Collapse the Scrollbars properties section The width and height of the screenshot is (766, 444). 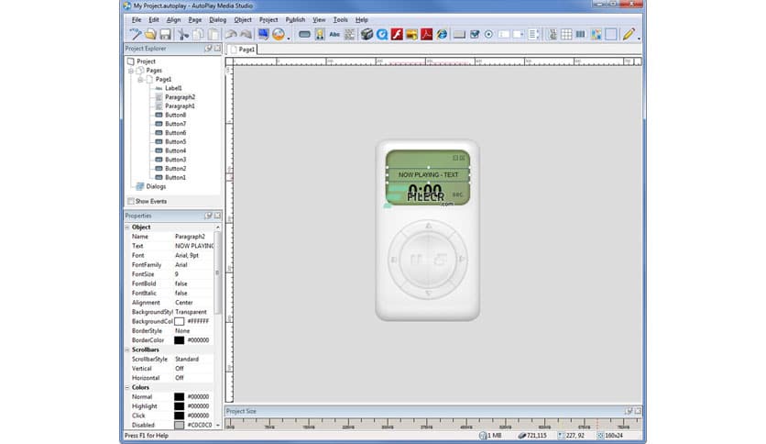127,350
